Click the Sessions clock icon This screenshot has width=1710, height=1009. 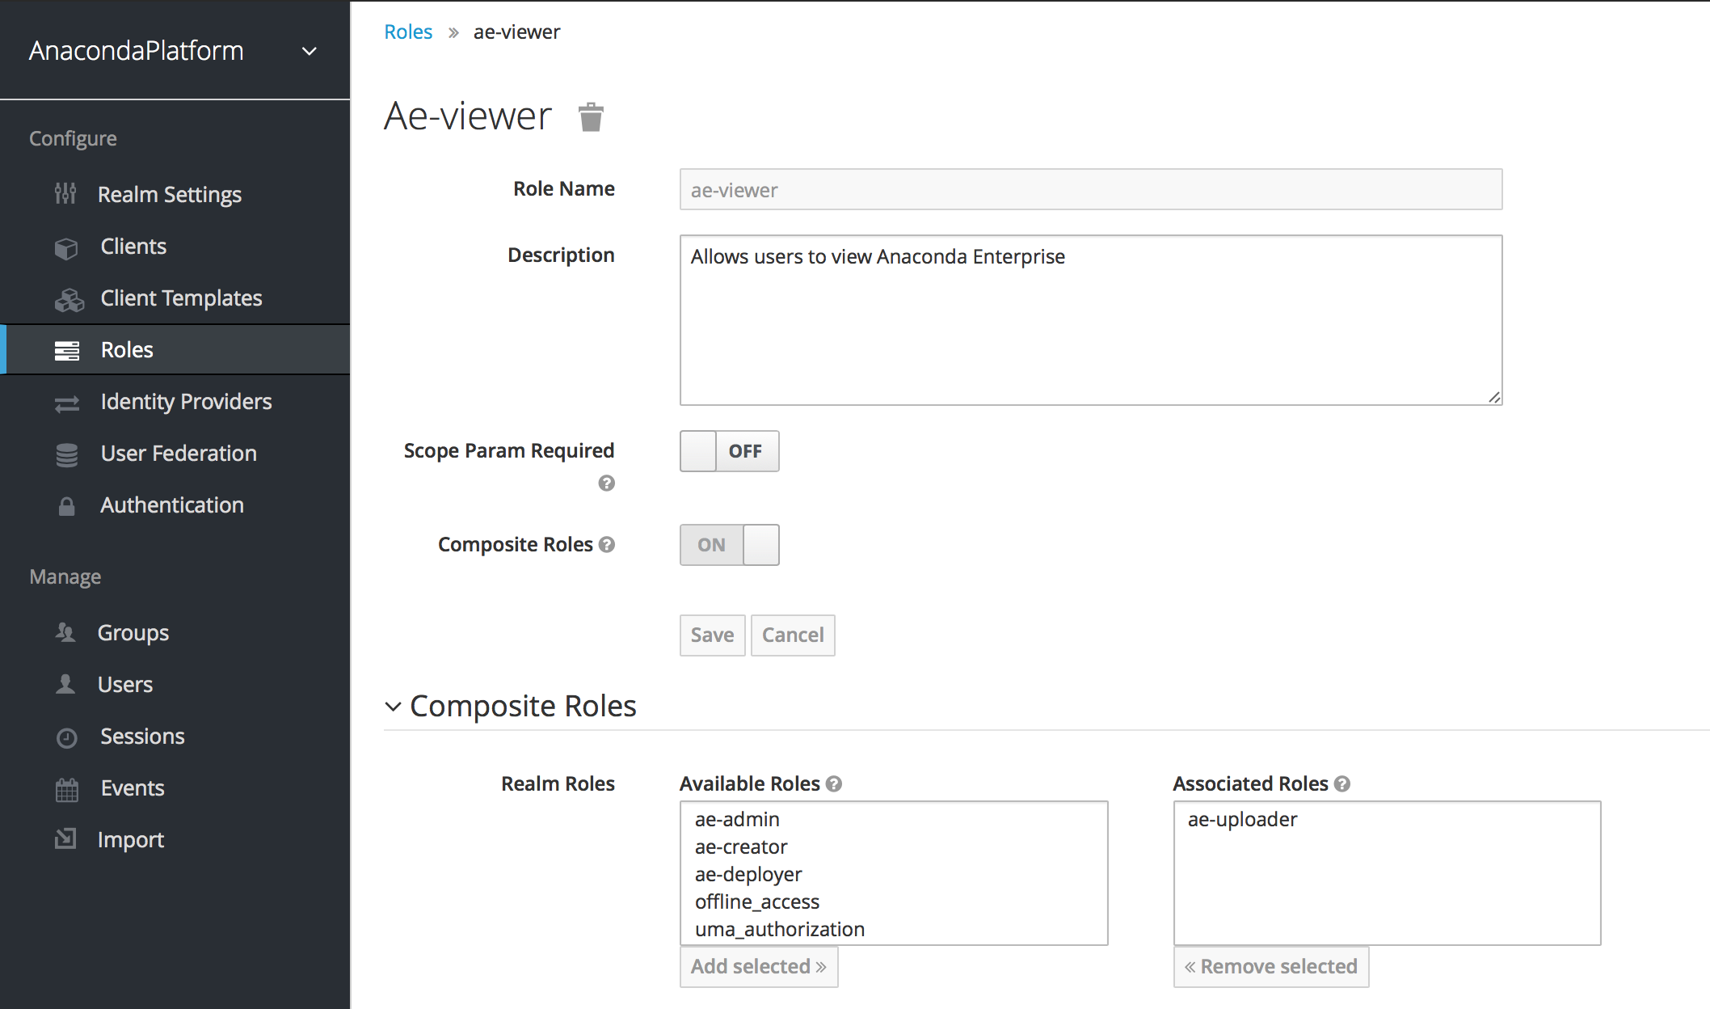[66, 737]
